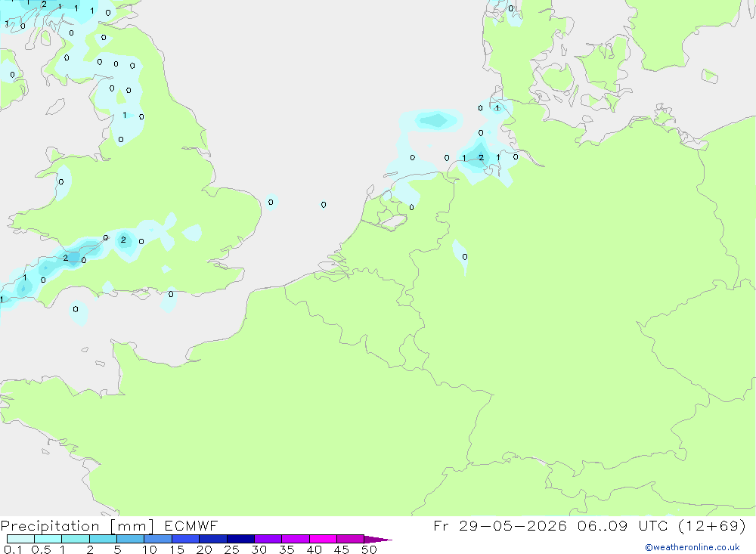Click the lone '0' value in western Germany
Screen dimensions: 756x554
coord(465,257)
